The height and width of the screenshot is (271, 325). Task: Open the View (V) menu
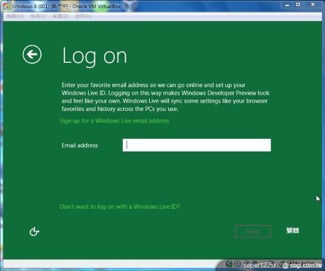click(39, 16)
